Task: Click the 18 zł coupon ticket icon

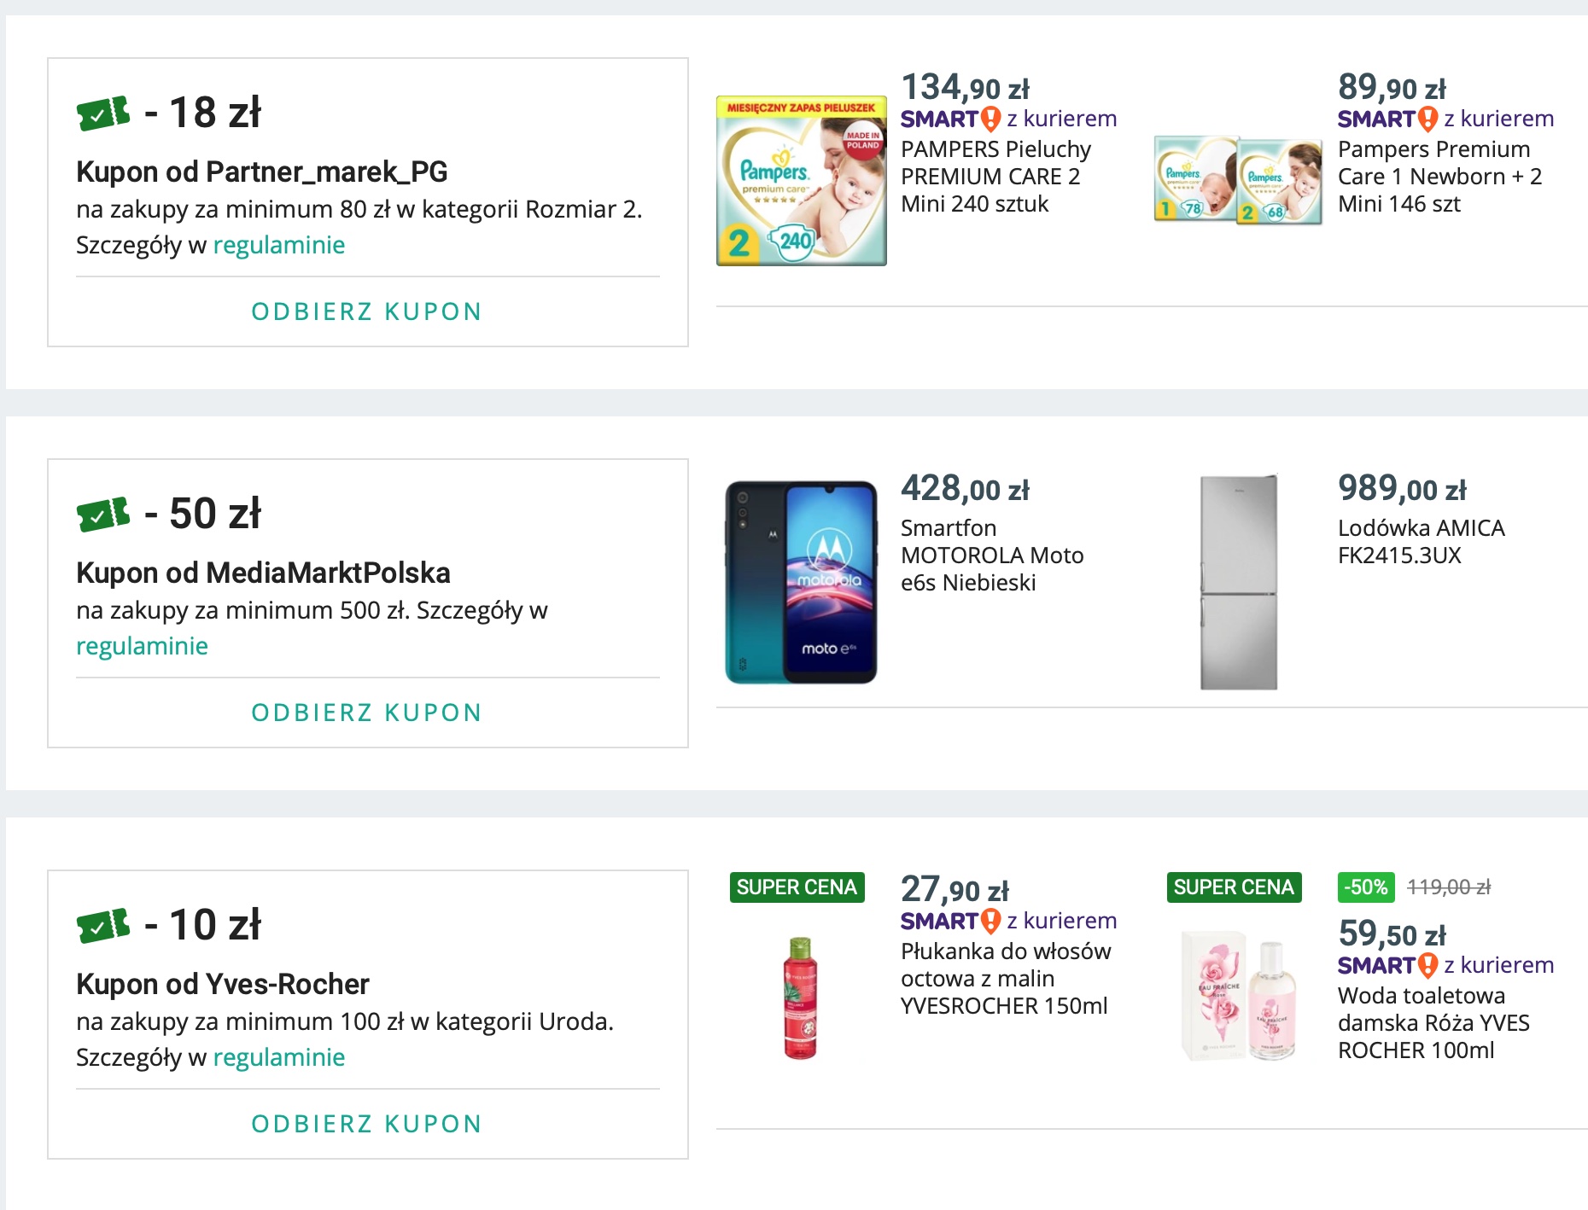Action: [x=103, y=113]
